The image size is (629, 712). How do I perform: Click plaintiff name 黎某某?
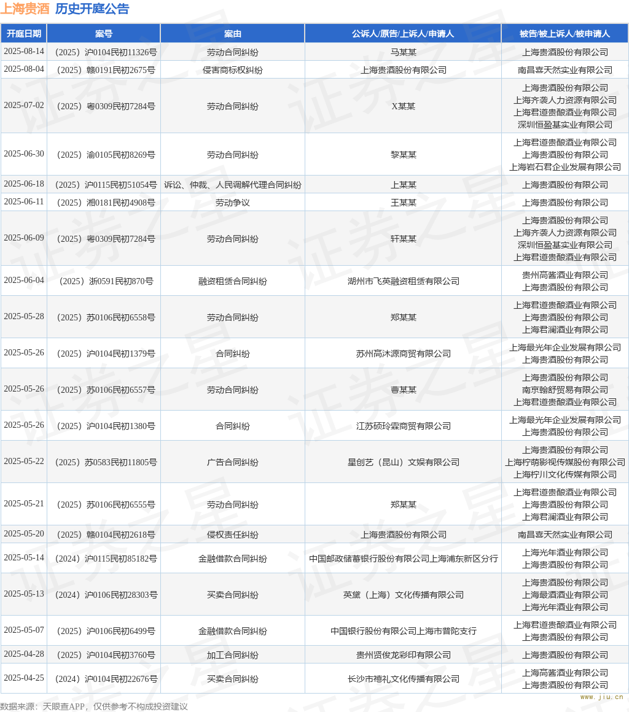[404, 155]
